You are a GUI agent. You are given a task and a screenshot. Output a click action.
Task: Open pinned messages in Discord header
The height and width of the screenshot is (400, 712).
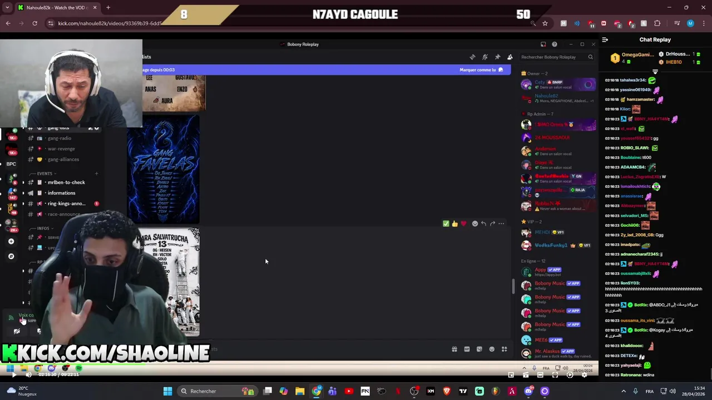click(x=497, y=57)
